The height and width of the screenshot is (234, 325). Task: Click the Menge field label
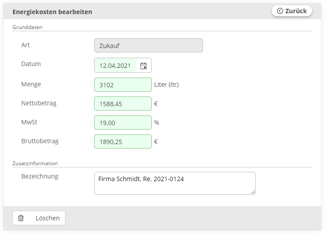point(31,84)
